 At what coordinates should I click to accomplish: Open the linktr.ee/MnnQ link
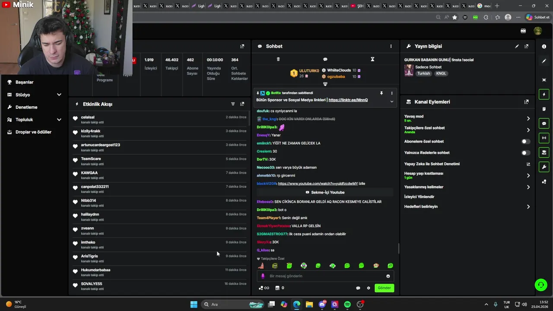tap(348, 100)
